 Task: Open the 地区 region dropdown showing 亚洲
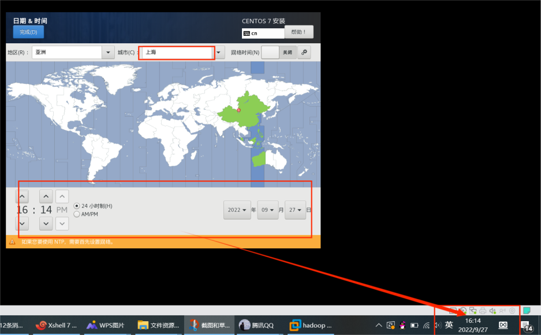pyautogui.click(x=73, y=53)
